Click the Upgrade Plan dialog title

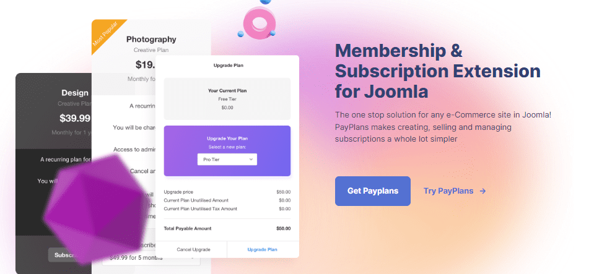point(227,65)
